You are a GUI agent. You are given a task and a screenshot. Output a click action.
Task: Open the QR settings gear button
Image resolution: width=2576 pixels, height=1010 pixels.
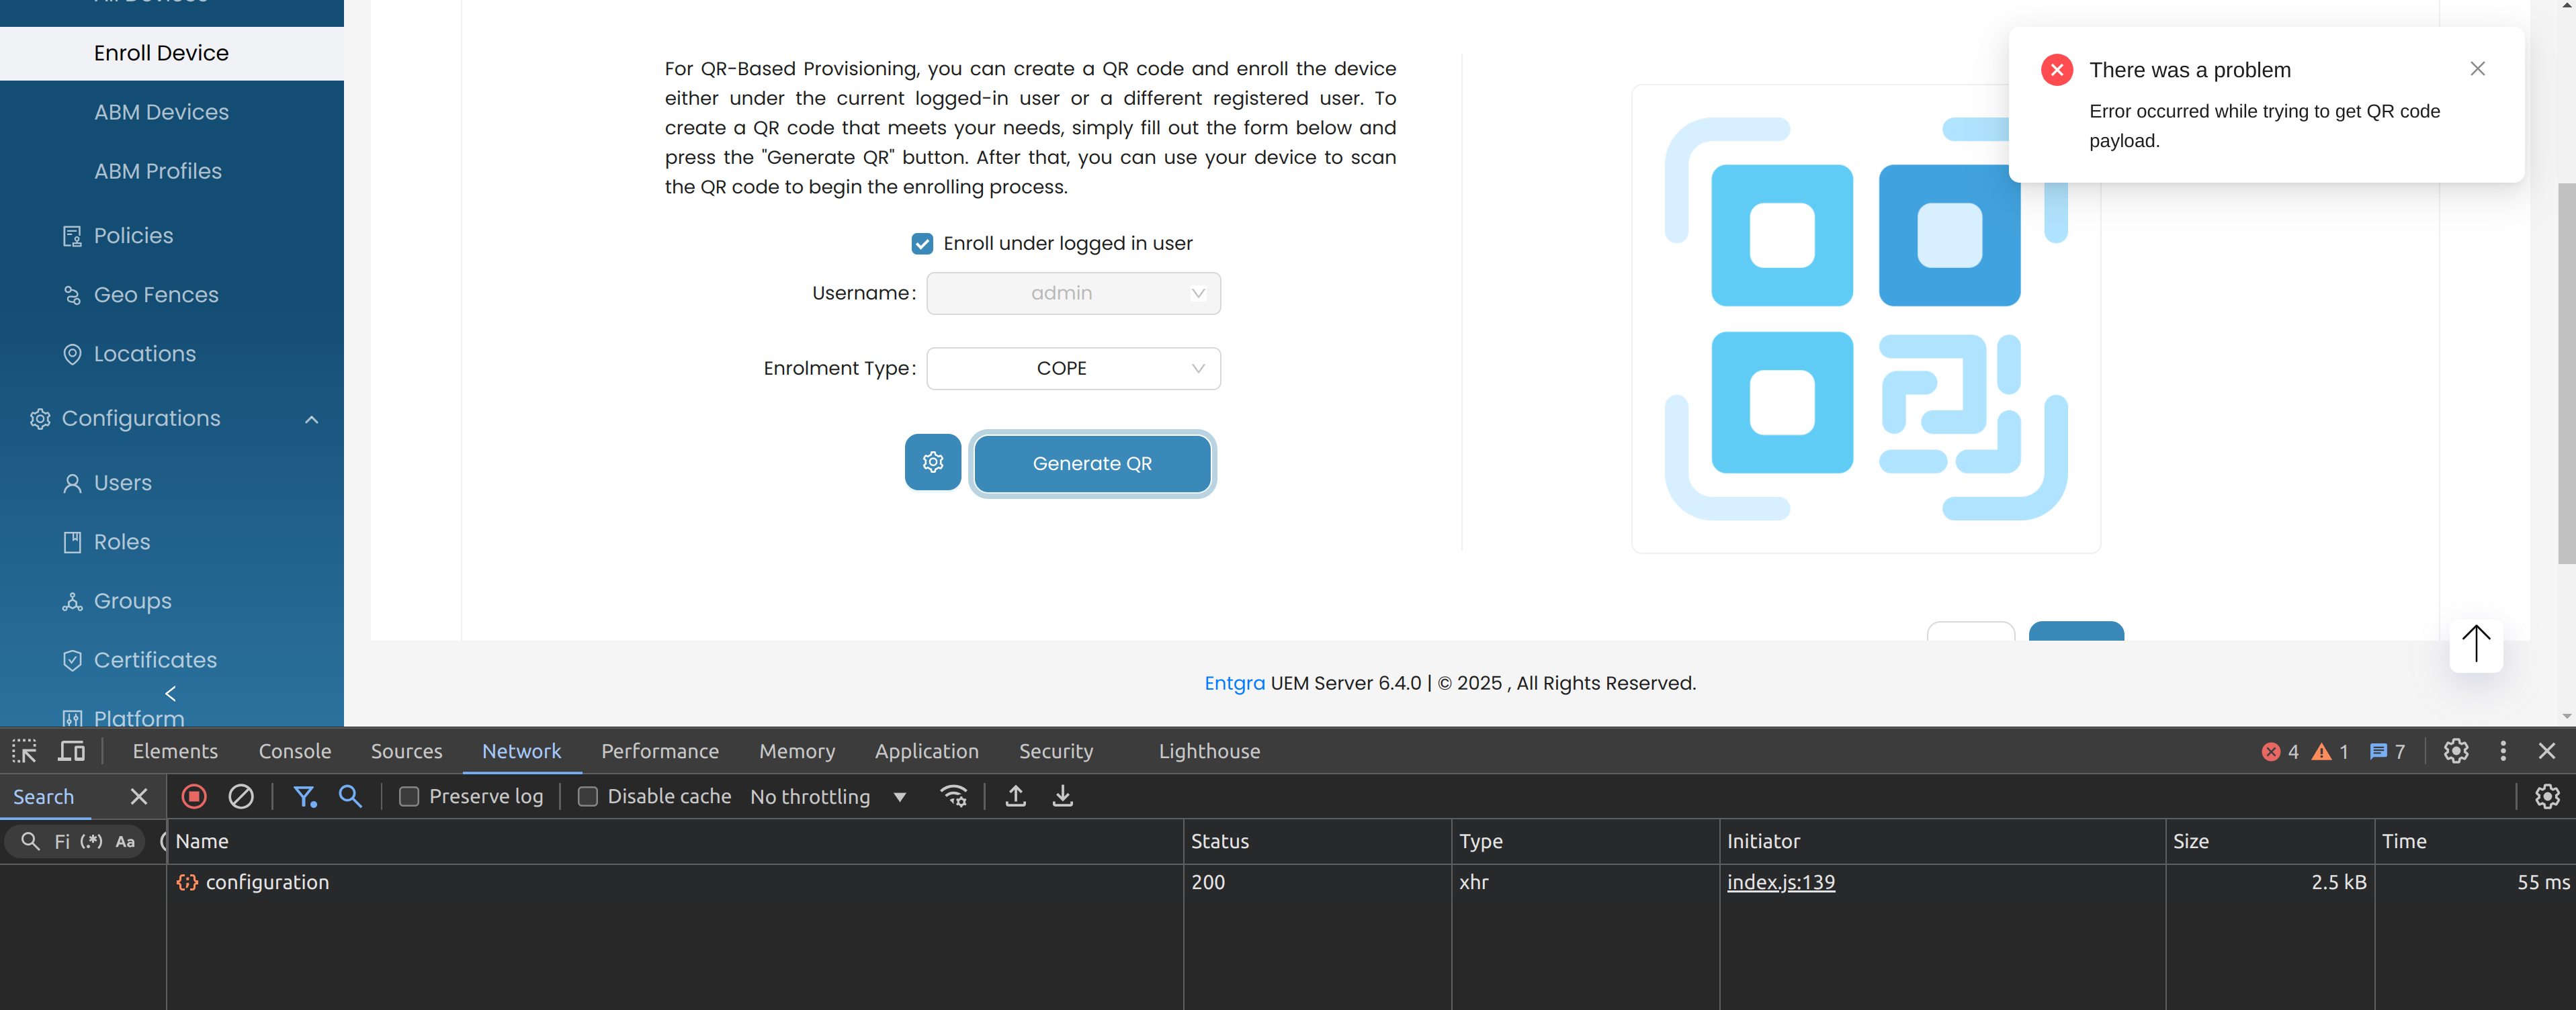pos(933,463)
